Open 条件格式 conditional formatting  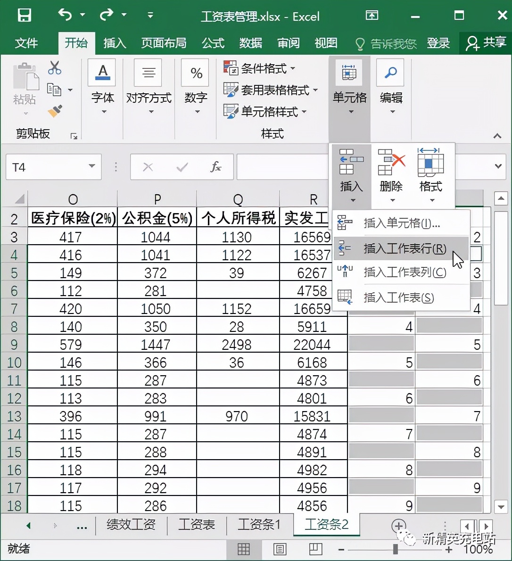click(259, 68)
